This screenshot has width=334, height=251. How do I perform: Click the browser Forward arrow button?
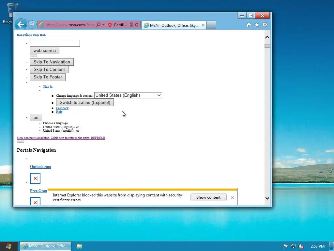tap(32, 25)
